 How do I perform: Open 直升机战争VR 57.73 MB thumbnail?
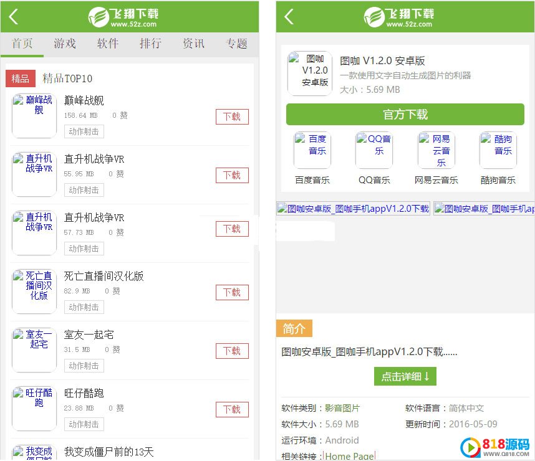pos(34,233)
